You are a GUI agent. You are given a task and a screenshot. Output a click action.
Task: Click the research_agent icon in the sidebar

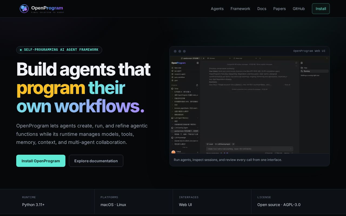coord(172,74)
